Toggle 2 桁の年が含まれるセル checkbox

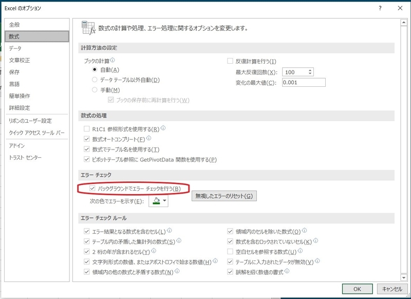(x=87, y=252)
